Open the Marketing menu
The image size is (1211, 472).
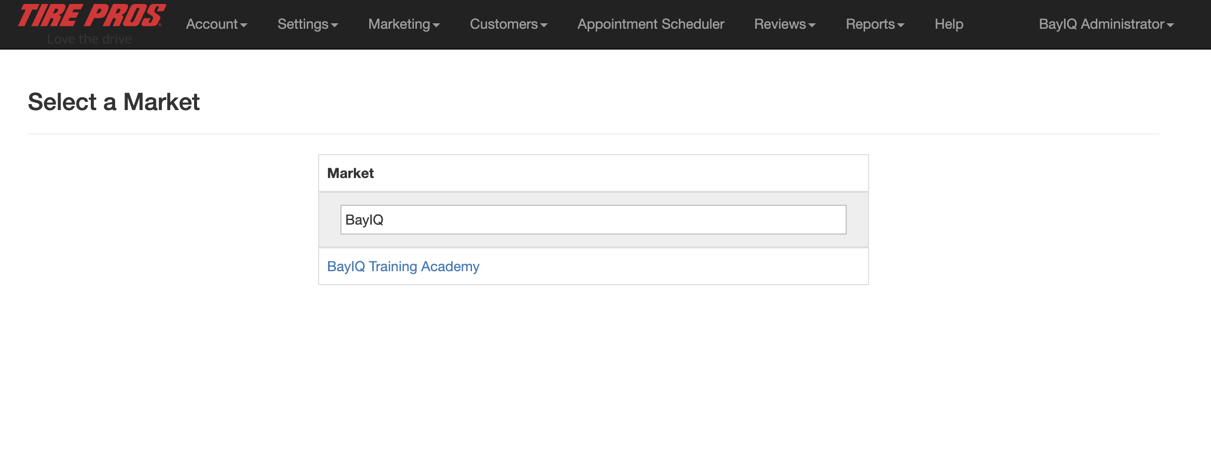(404, 24)
